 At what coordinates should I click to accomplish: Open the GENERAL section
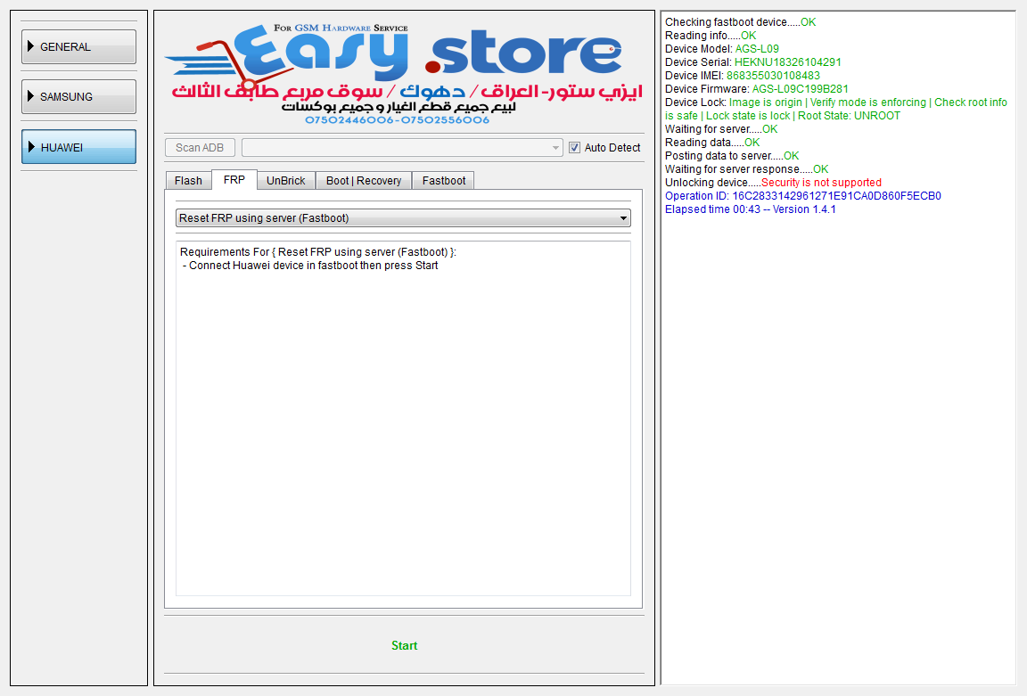[x=78, y=46]
